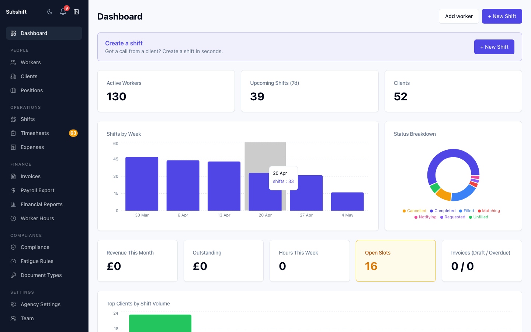Open Invoices menu item
Viewport: 531px width, 332px height.
click(44, 176)
